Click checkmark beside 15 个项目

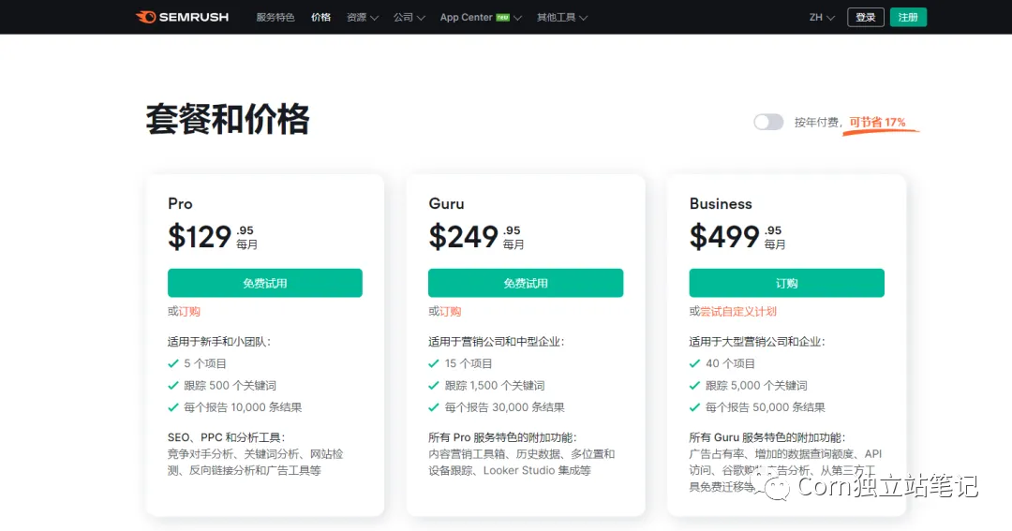click(434, 364)
